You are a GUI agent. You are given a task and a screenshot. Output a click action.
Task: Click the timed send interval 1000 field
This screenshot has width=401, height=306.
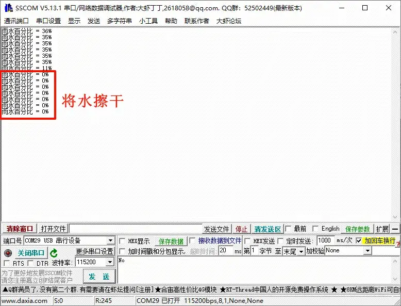pyautogui.click(x=325, y=240)
